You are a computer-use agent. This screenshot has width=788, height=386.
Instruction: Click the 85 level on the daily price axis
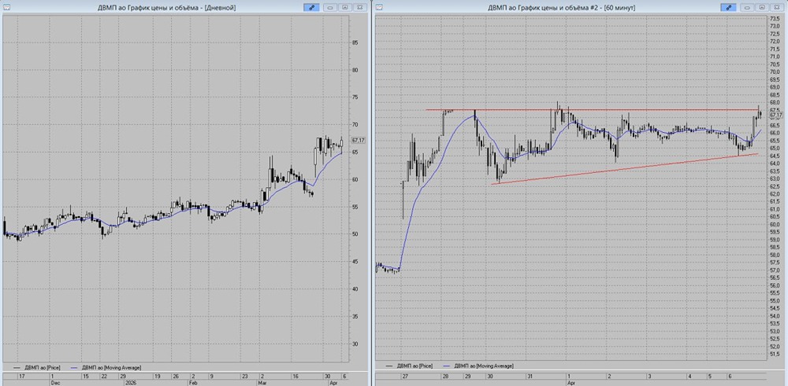coord(355,42)
